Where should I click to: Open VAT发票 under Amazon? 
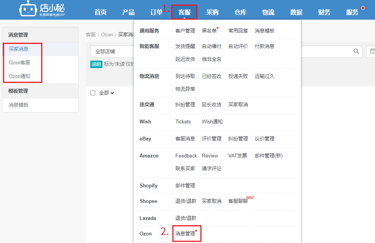coord(238,156)
